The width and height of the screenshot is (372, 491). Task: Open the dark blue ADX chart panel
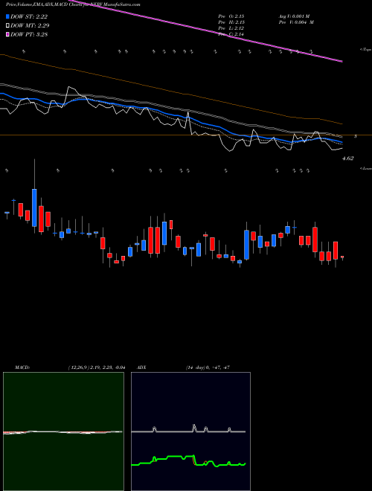coord(190,431)
